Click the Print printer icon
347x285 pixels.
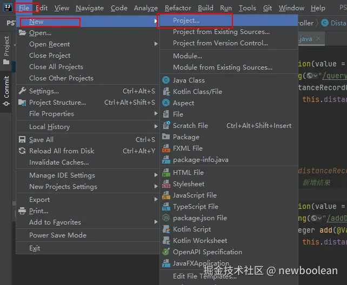22,211
